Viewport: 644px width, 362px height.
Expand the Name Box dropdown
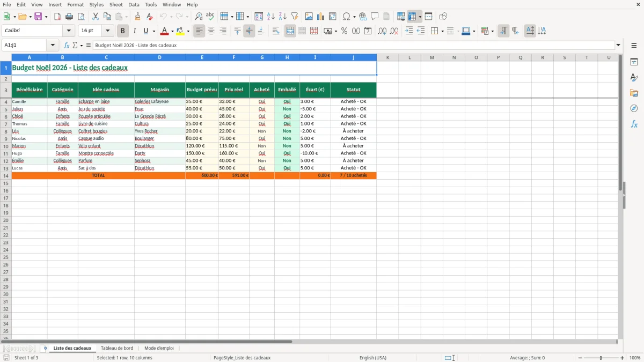tap(53, 46)
